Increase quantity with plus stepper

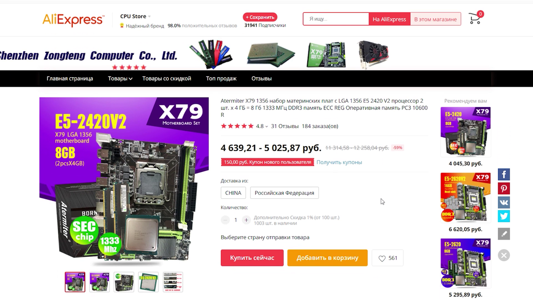tap(247, 220)
